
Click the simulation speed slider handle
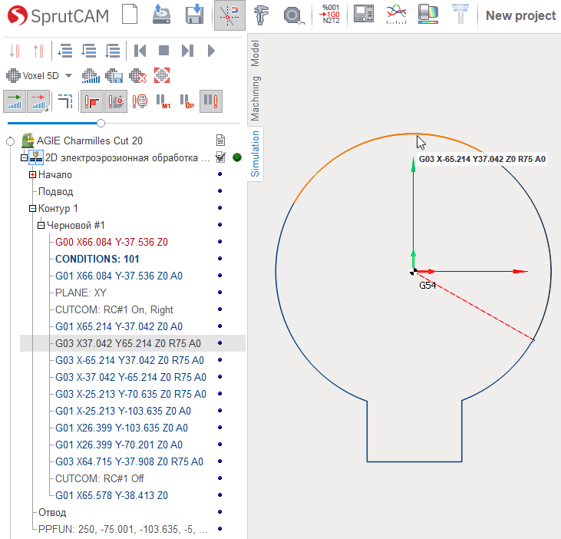101,123
